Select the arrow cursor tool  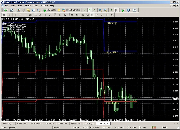[x=4, y=15]
